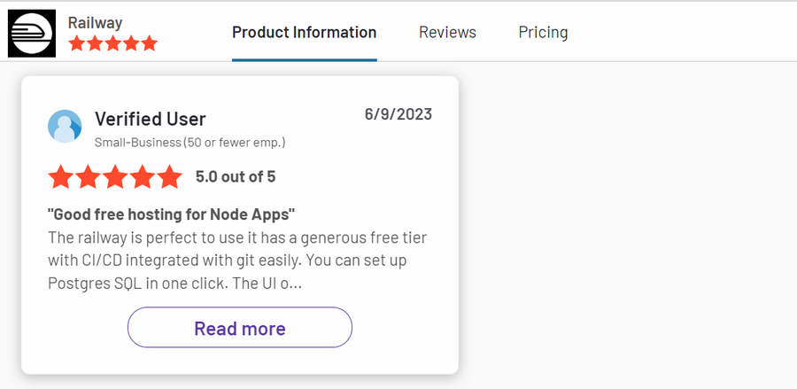
Task: Click the second star in review rating
Action: click(88, 177)
